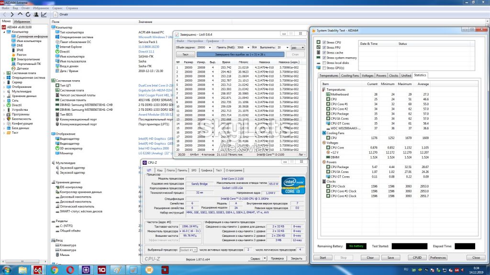Open CPU-Z selected processor Socket #1 dropdown
This screenshot has height=275, width=490.
click(x=188, y=250)
